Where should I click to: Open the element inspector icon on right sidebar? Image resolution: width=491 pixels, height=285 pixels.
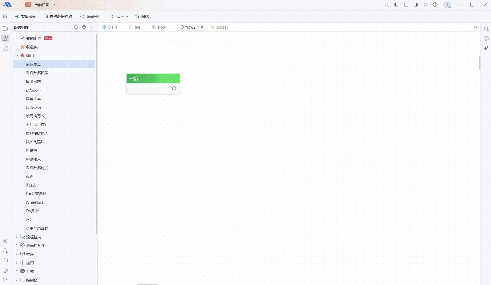pyautogui.click(x=486, y=29)
